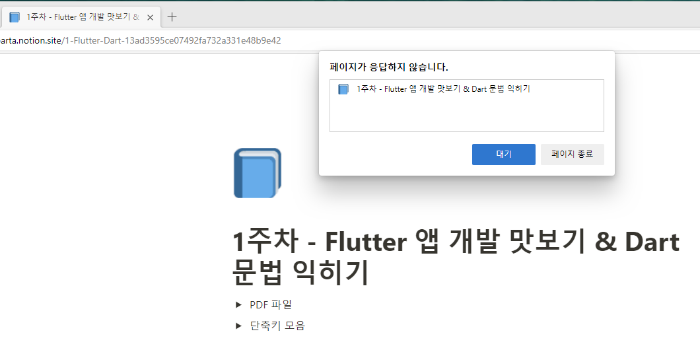Image resolution: width=700 pixels, height=352 pixels.
Task: Expand the PDF 파일 toggle
Action: click(238, 304)
